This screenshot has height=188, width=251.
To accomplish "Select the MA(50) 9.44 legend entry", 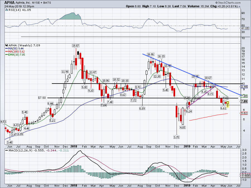I will coord(15,49).
